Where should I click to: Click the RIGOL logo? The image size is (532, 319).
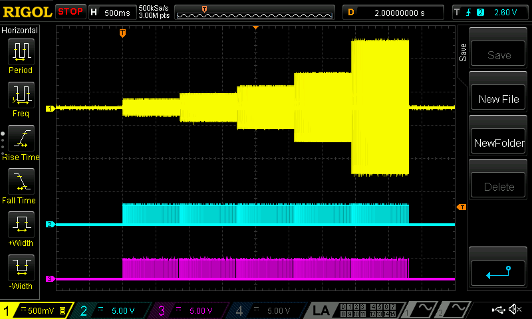(27, 12)
